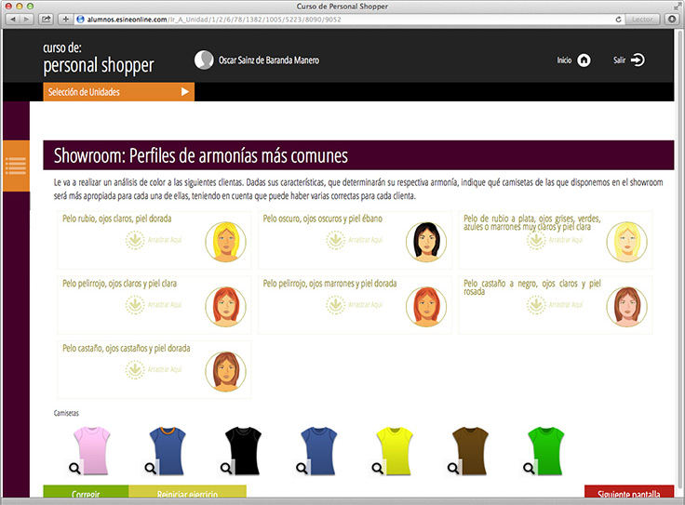Click magnifier icon on black t-shirt
Viewport: 685px width, 505px height.
click(x=224, y=468)
